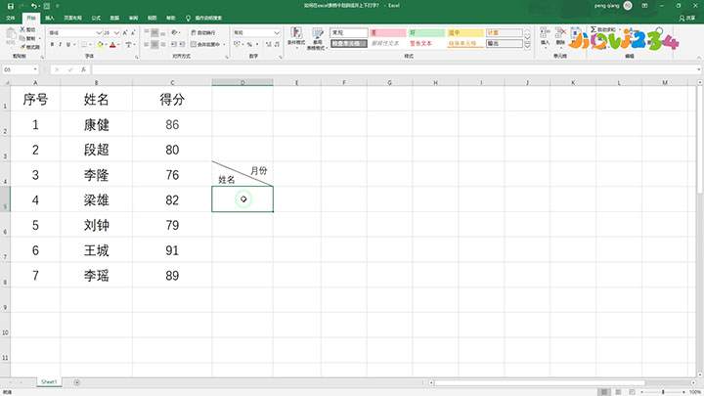This screenshot has width=704, height=396.
Task: Toggle Italic formatting
Action: coord(61,44)
